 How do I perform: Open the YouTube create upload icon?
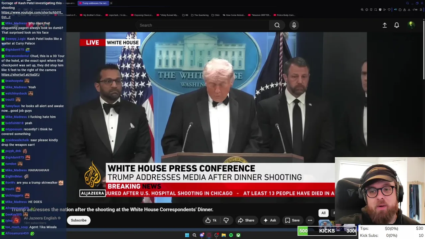click(x=384, y=25)
